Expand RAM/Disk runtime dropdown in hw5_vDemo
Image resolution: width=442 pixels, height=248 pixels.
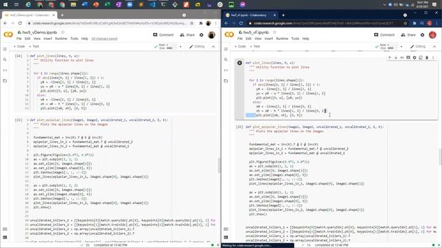pos(180,47)
